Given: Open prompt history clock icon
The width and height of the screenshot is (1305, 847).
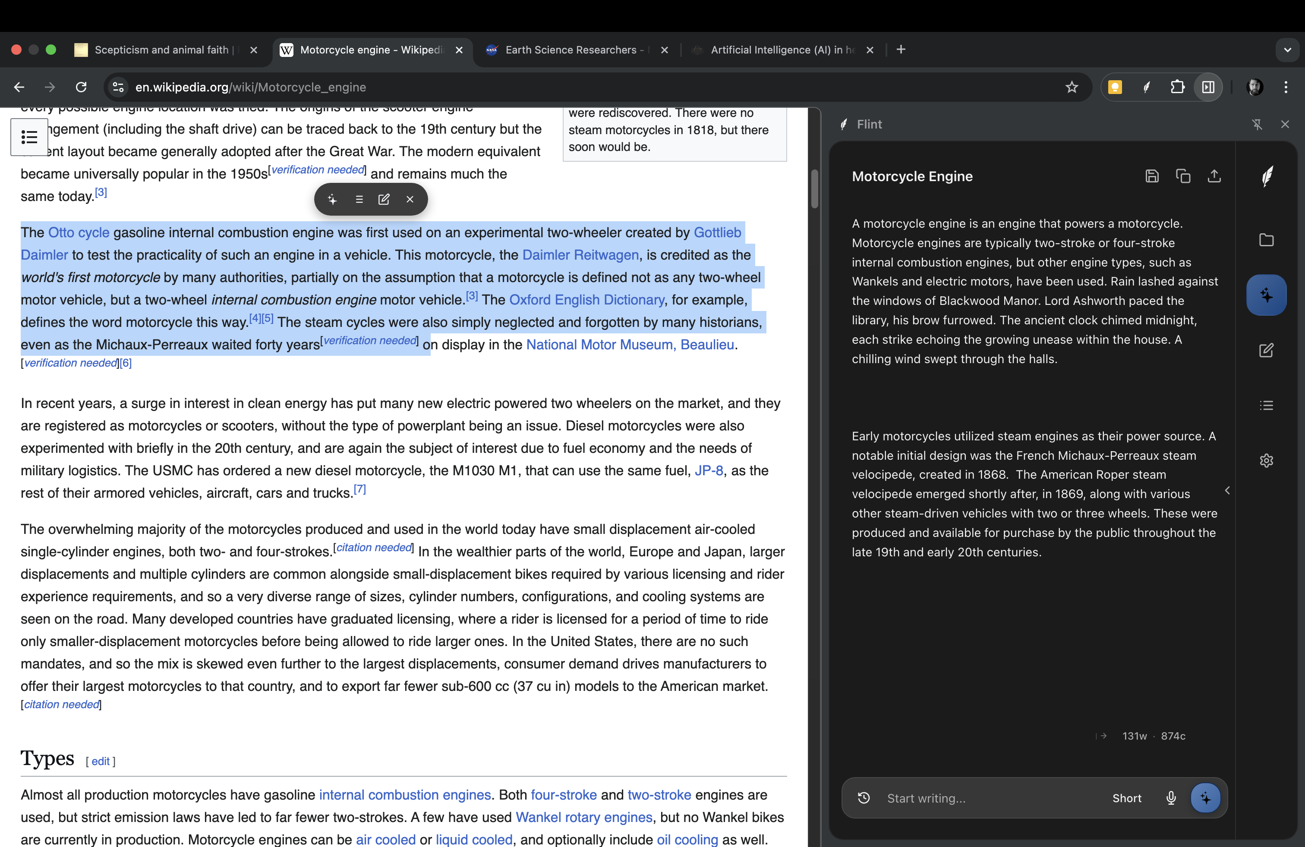Looking at the screenshot, I should tap(864, 798).
